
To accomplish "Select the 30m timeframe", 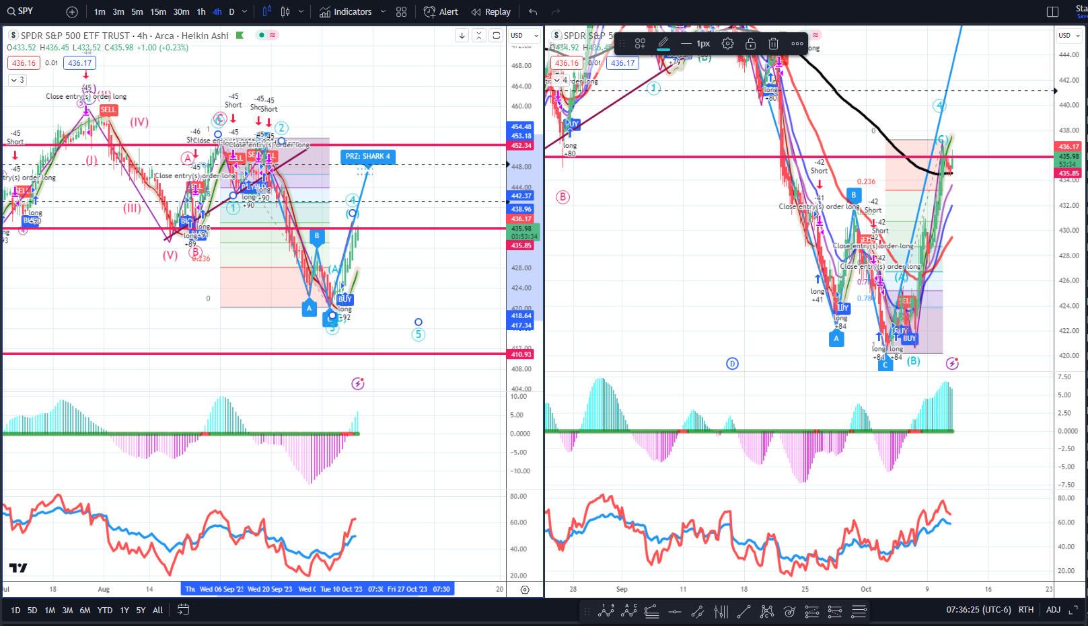I will point(181,11).
